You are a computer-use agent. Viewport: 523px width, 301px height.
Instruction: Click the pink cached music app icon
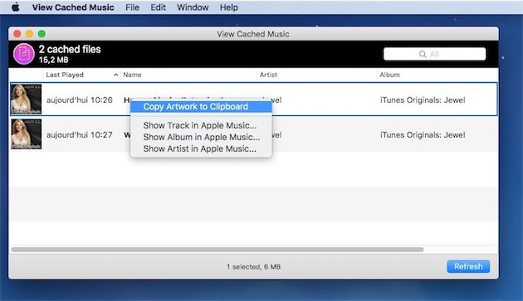(24, 54)
